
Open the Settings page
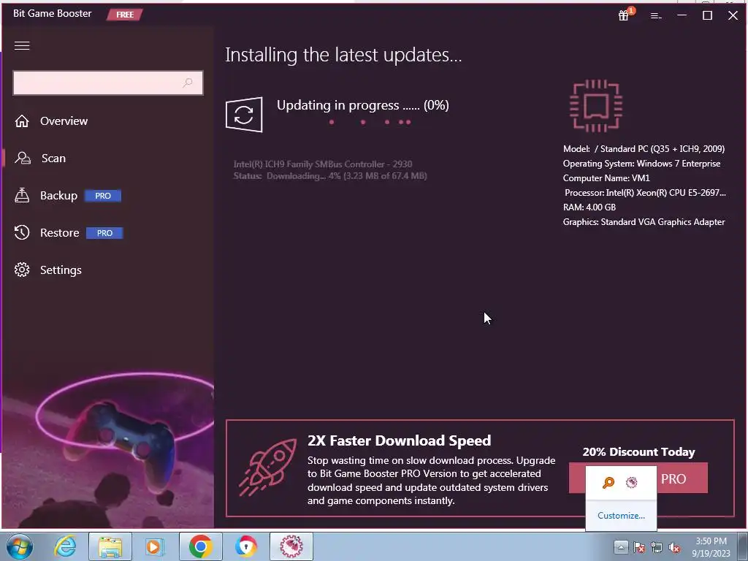61,270
